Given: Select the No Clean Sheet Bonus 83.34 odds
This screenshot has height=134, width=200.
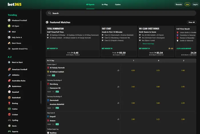Looking at the screenshot, I should [x=156, y=53].
